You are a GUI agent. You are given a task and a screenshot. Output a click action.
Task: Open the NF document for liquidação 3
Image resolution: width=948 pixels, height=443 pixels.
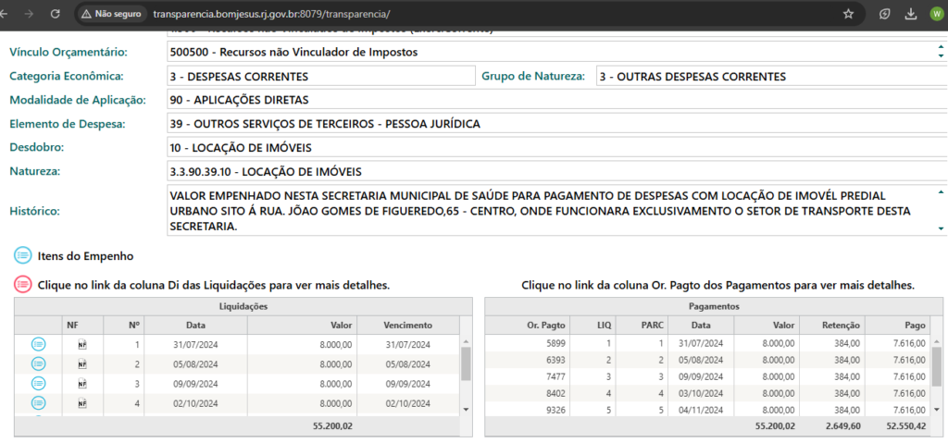pos(82,384)
